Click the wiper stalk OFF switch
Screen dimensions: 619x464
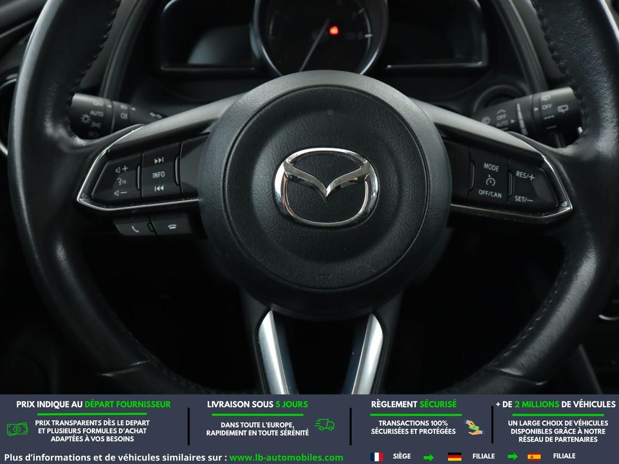coord(547,107)
